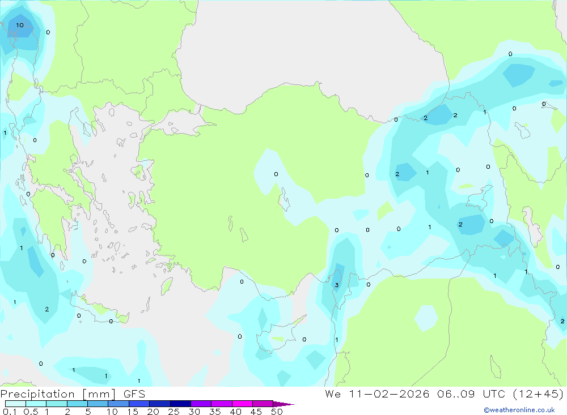Click the 0.1–0.5 mm legend color swatch
Image resolution: width=567 pixels, height=415 pixels.
15,404
